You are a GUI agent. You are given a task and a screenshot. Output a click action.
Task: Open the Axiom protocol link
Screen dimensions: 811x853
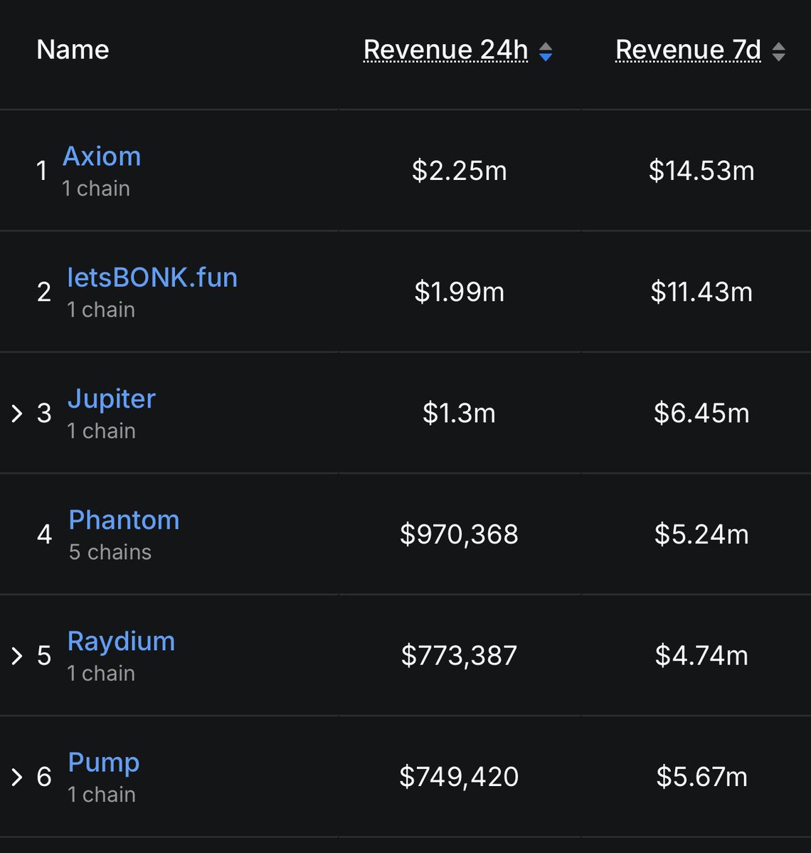tap(102, 157)
